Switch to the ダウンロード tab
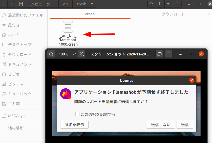Image resolution: width=212 pixels, height=143 pixels. 173,14
